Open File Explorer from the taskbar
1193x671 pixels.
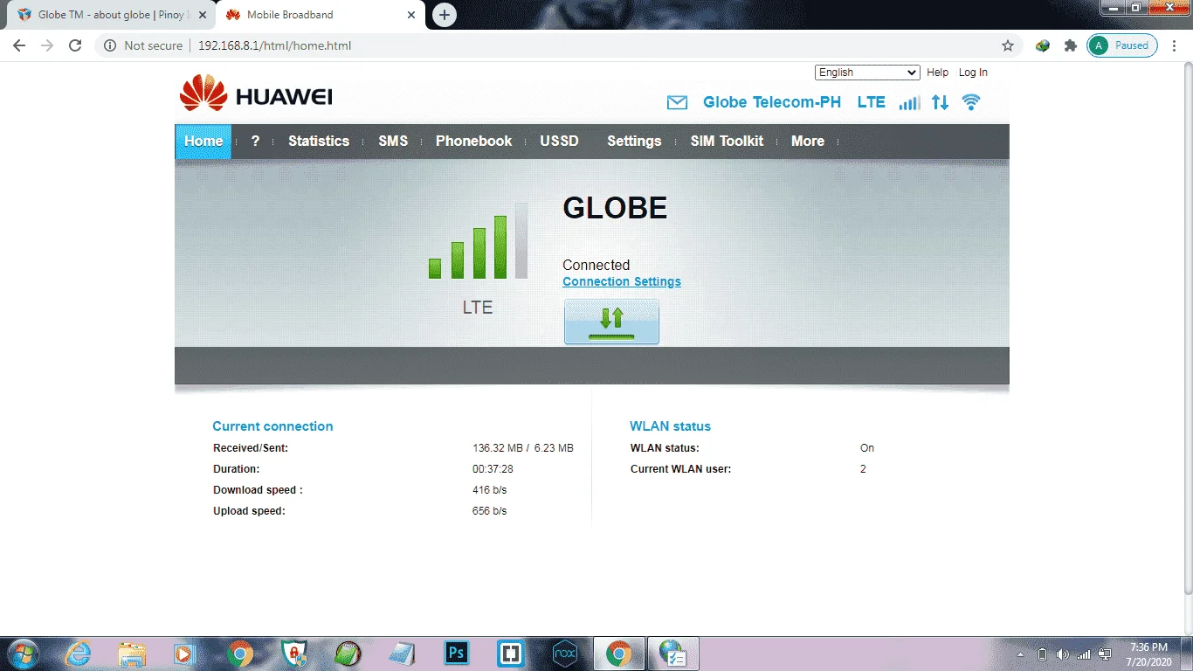coord(132,654)
